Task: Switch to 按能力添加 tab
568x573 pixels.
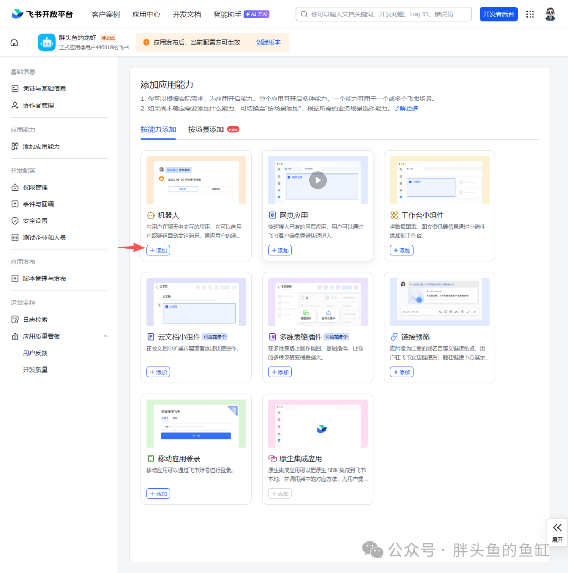Action: click(x=158, y=129)
